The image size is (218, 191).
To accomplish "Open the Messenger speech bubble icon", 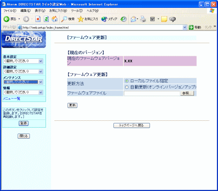I will point(172,19).
